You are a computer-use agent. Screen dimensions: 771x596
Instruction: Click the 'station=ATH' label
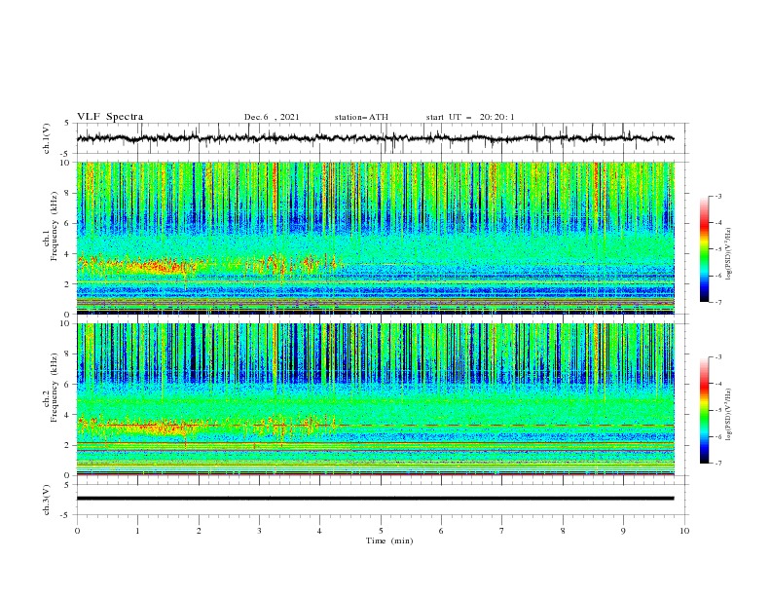coord(361,117)
